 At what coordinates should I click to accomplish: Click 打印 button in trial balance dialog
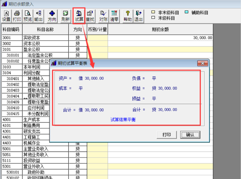(x=167, y=135)
